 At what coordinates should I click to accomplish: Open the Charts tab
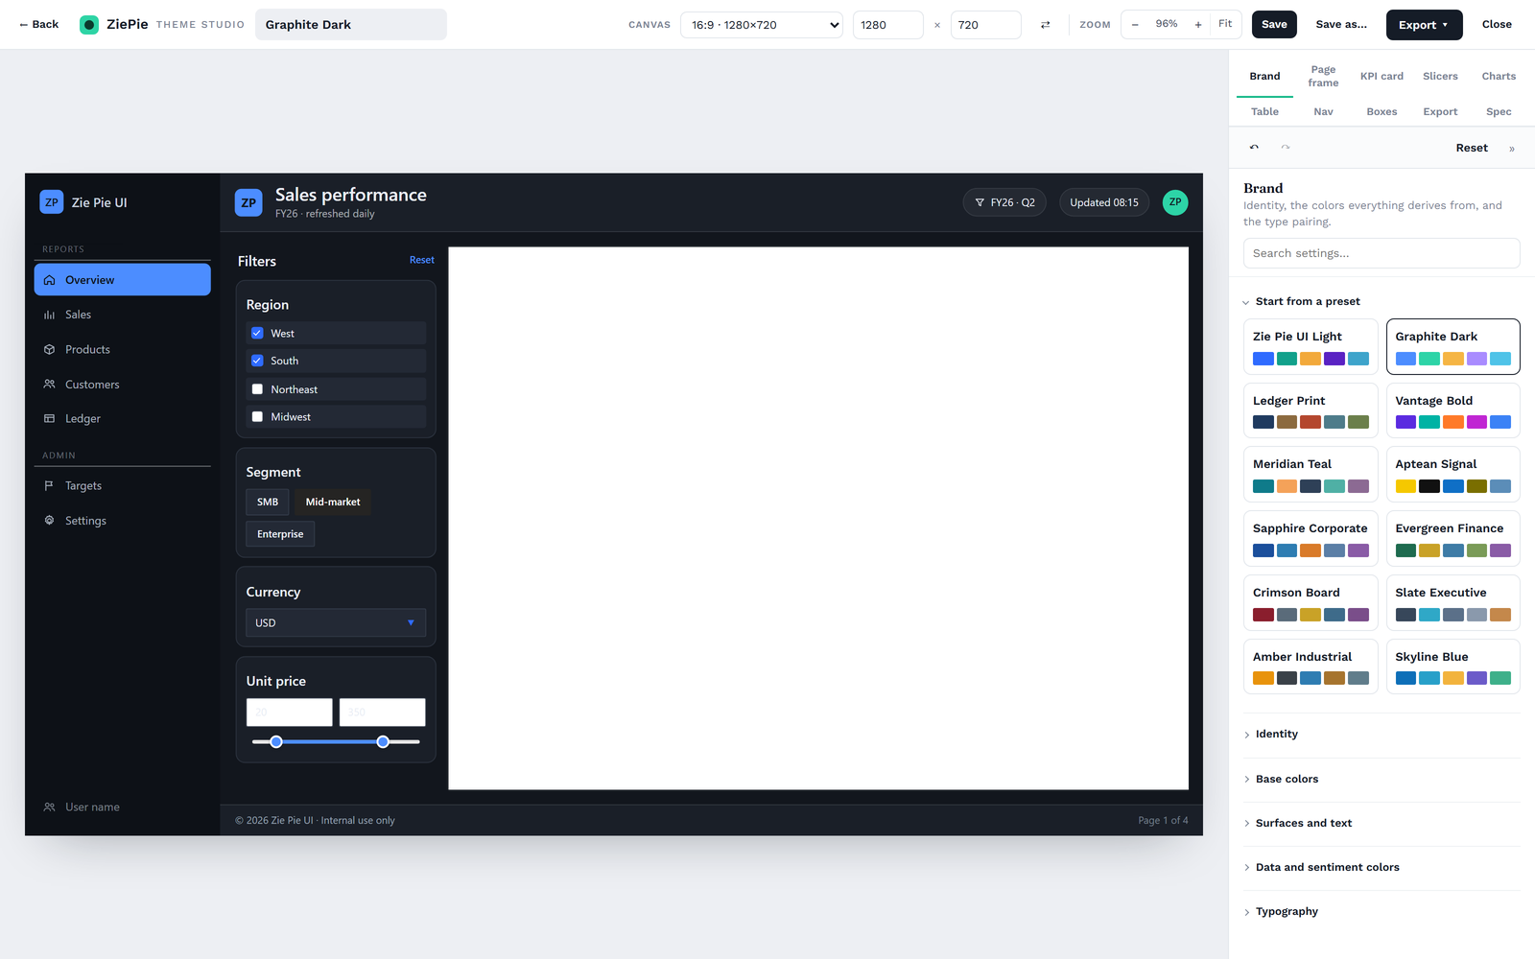[1499, 76]
